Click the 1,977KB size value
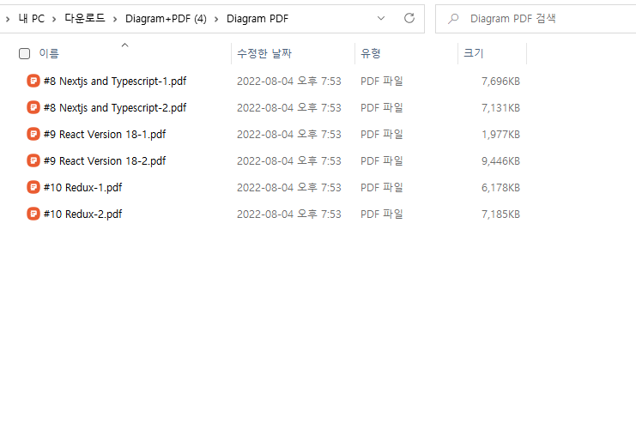The width and height of the screenshot is (636, 441). pyautogui.click(x=500, y=134)
